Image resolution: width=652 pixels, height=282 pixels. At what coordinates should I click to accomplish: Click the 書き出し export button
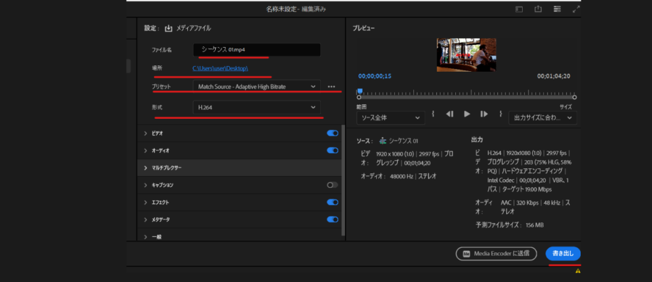[563, 253]
